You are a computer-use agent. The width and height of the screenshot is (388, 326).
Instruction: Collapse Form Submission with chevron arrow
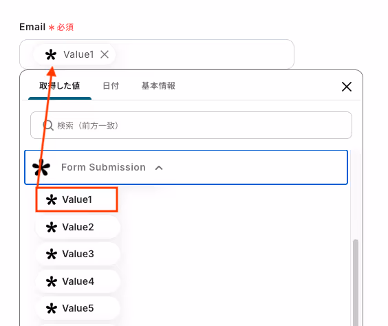159,168
